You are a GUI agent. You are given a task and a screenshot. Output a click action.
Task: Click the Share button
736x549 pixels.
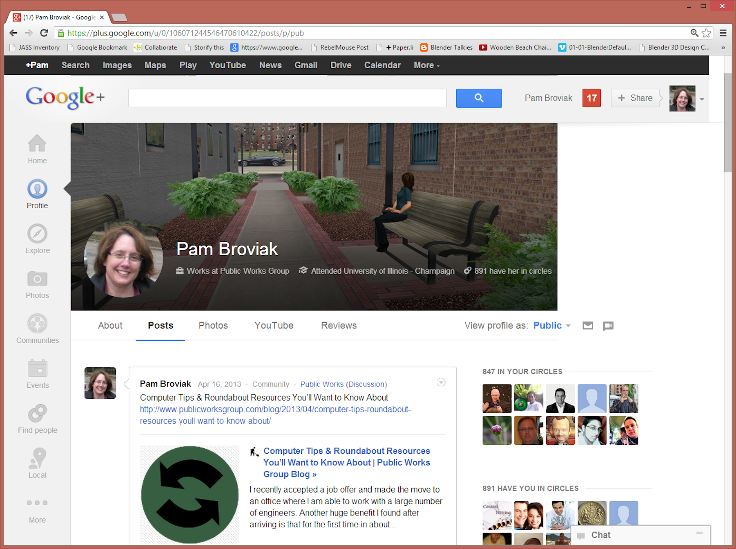pos(635,98)
